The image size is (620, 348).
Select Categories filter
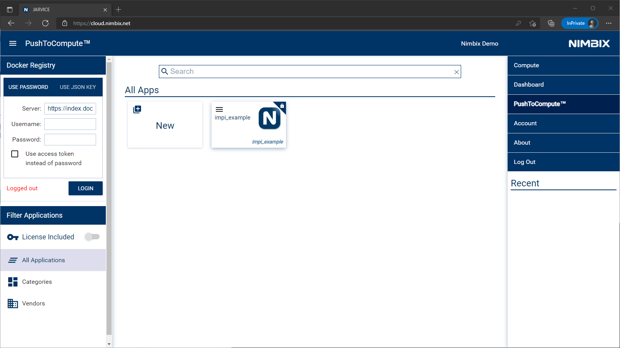pos(53,282)
